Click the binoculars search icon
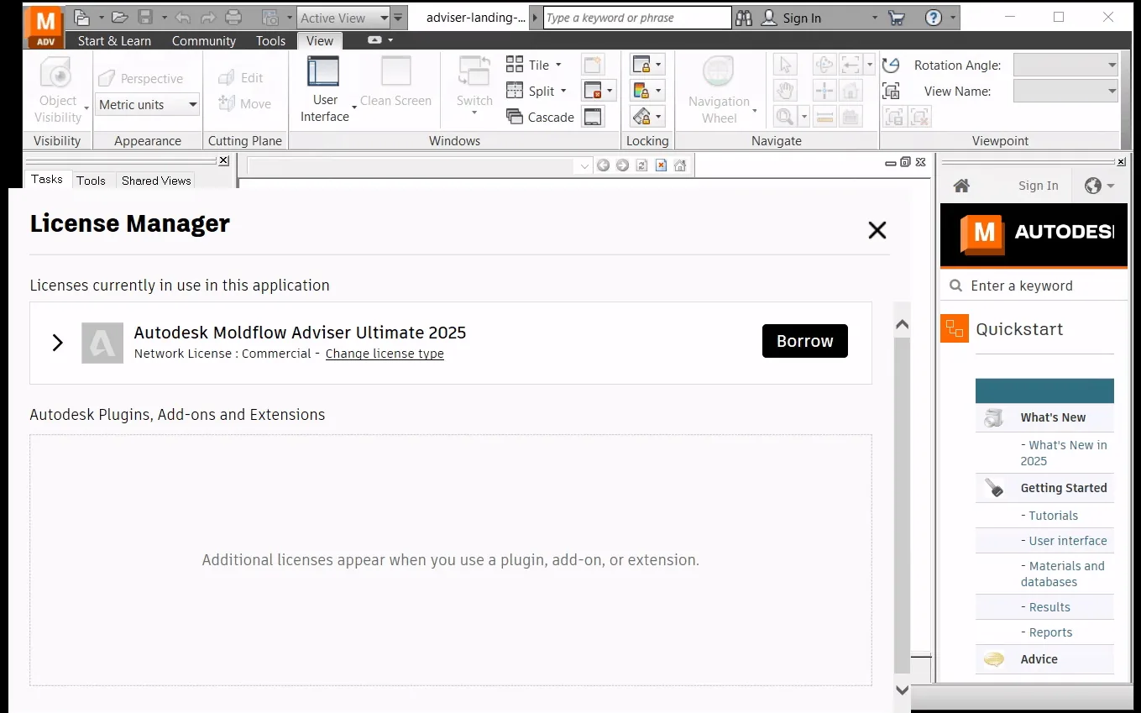Screen dimensions: 1141x713 [x=744, y=18]
